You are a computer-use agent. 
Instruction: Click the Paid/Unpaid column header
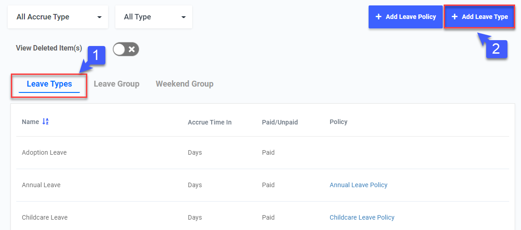279,122
